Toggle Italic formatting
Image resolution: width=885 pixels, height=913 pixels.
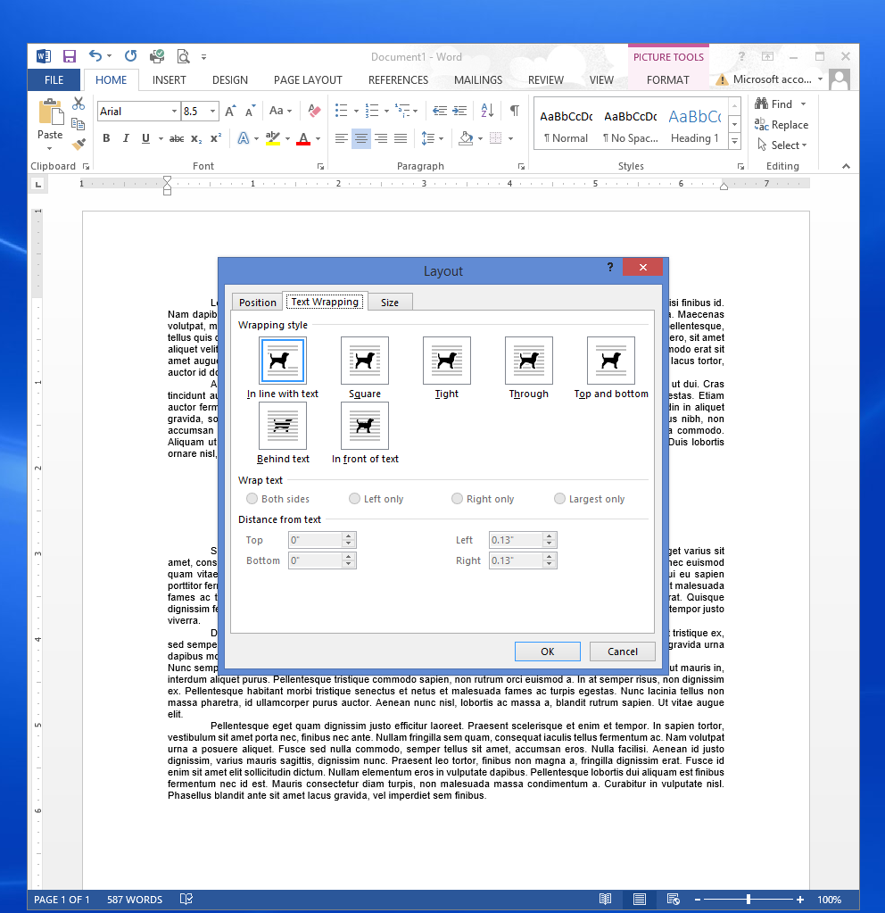pyautogui.click(x=126, y=138)
